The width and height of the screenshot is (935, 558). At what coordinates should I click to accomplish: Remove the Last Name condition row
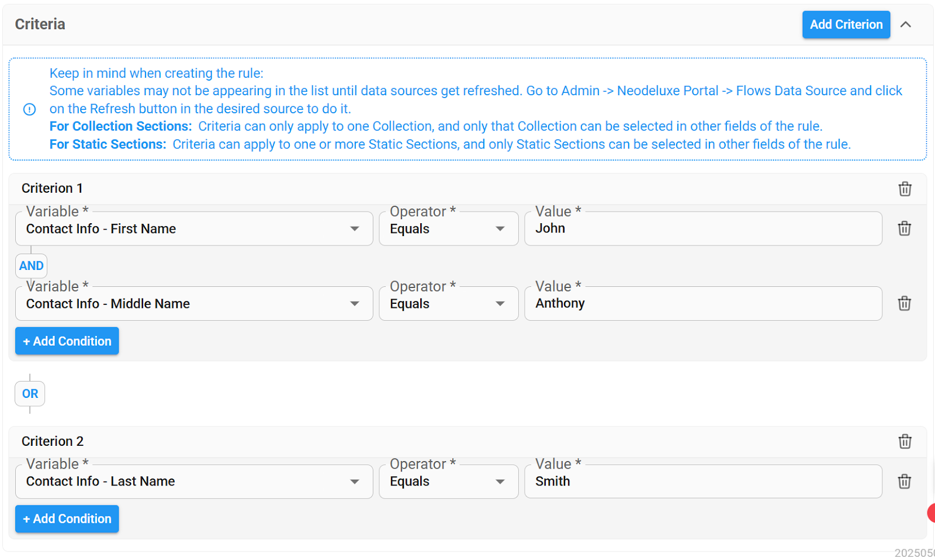click(x=904, y=481)
